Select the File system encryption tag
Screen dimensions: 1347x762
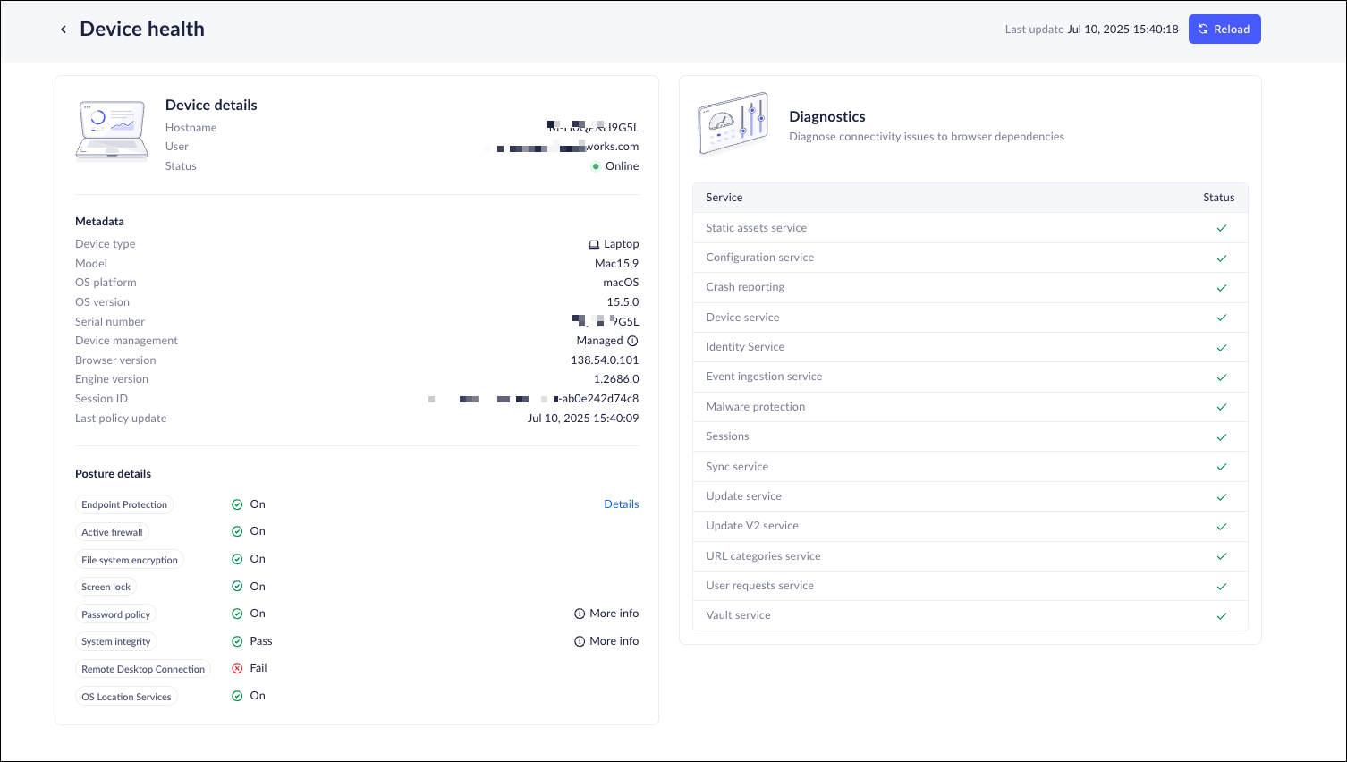(130, 560)
